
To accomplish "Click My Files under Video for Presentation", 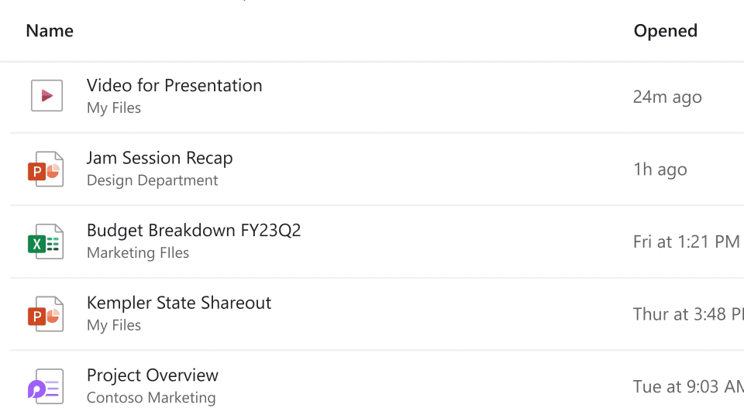I will (114, 108).
